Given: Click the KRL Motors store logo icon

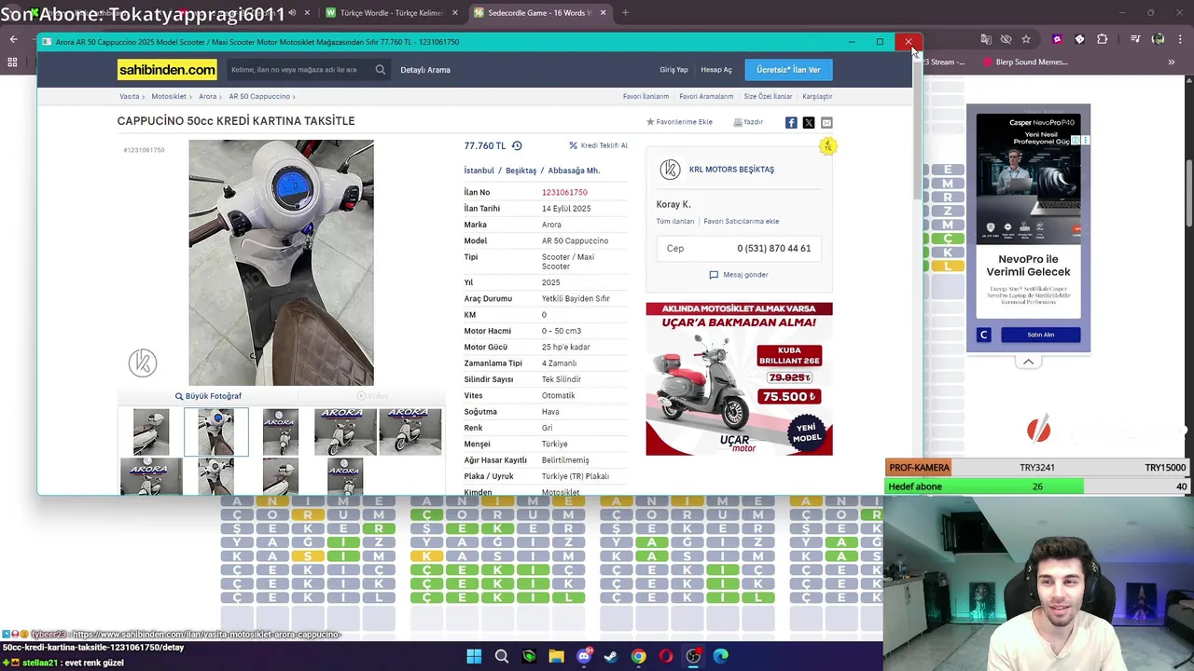Looking at the screenshot, I should click(x=670, y=170).
